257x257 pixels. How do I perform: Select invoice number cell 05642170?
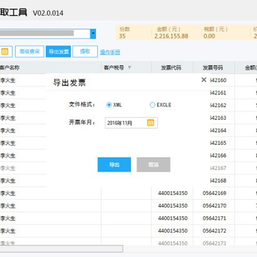[214, 206]
